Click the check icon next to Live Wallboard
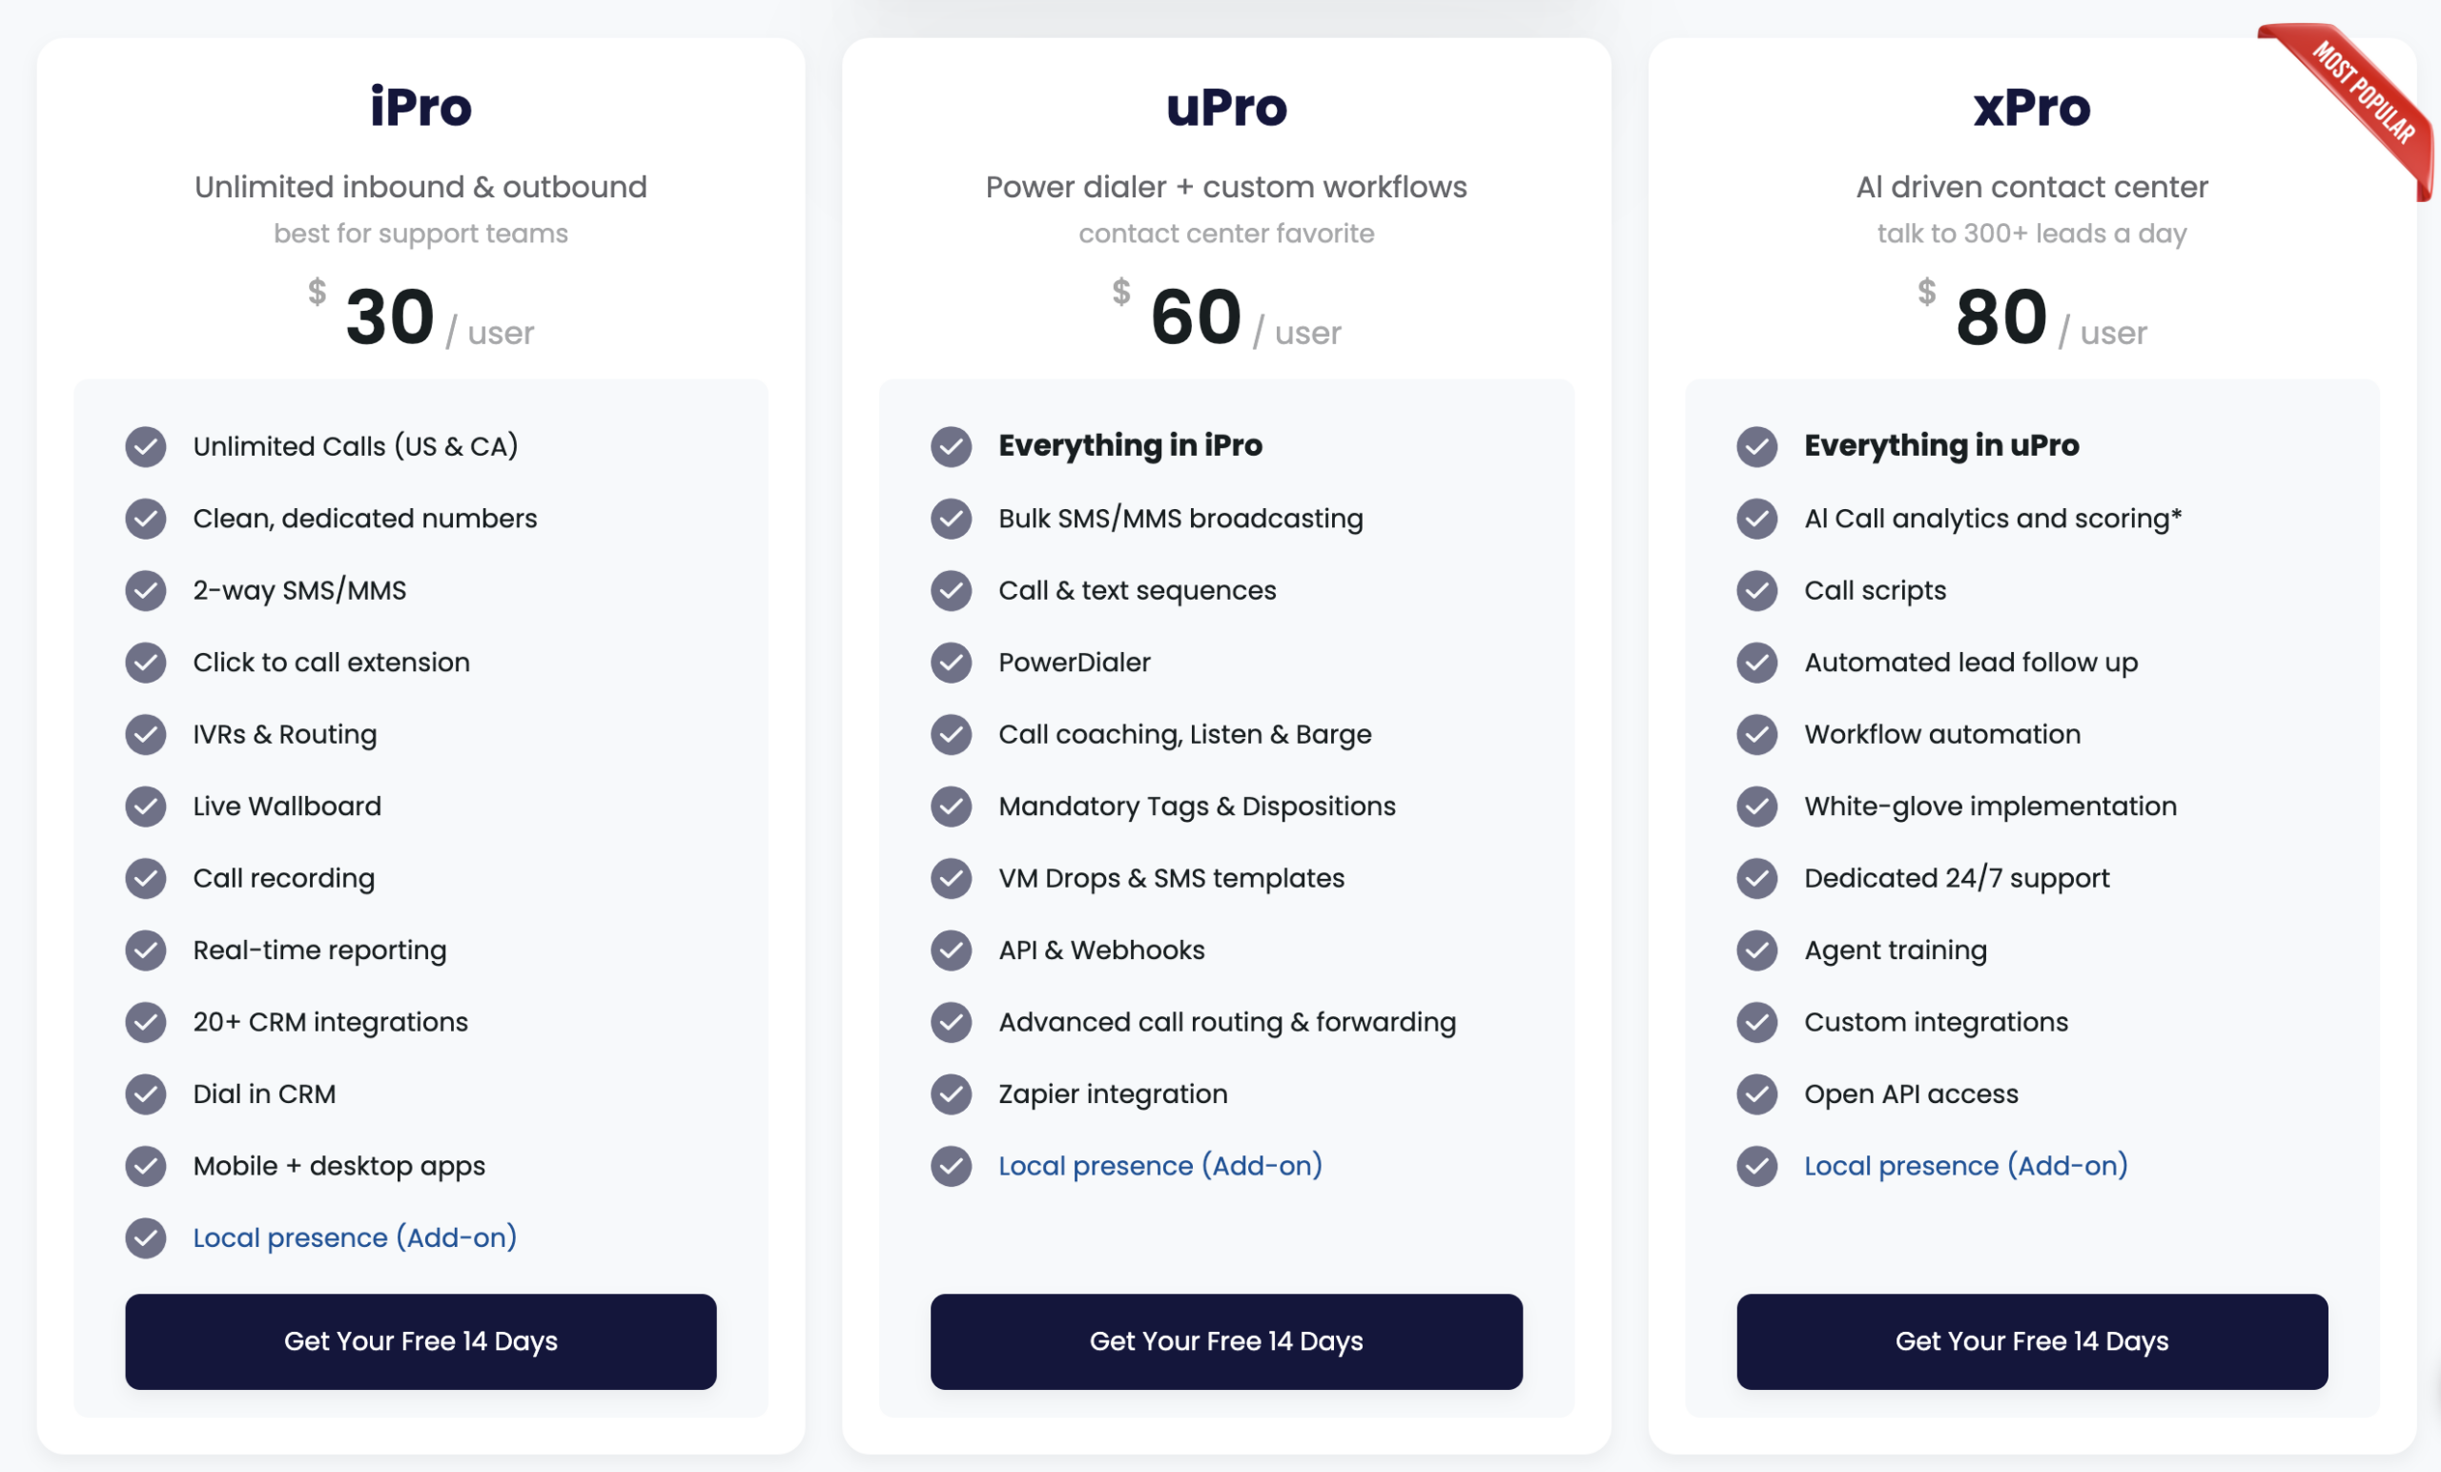2441x1472 pixels. coord(146,807)
